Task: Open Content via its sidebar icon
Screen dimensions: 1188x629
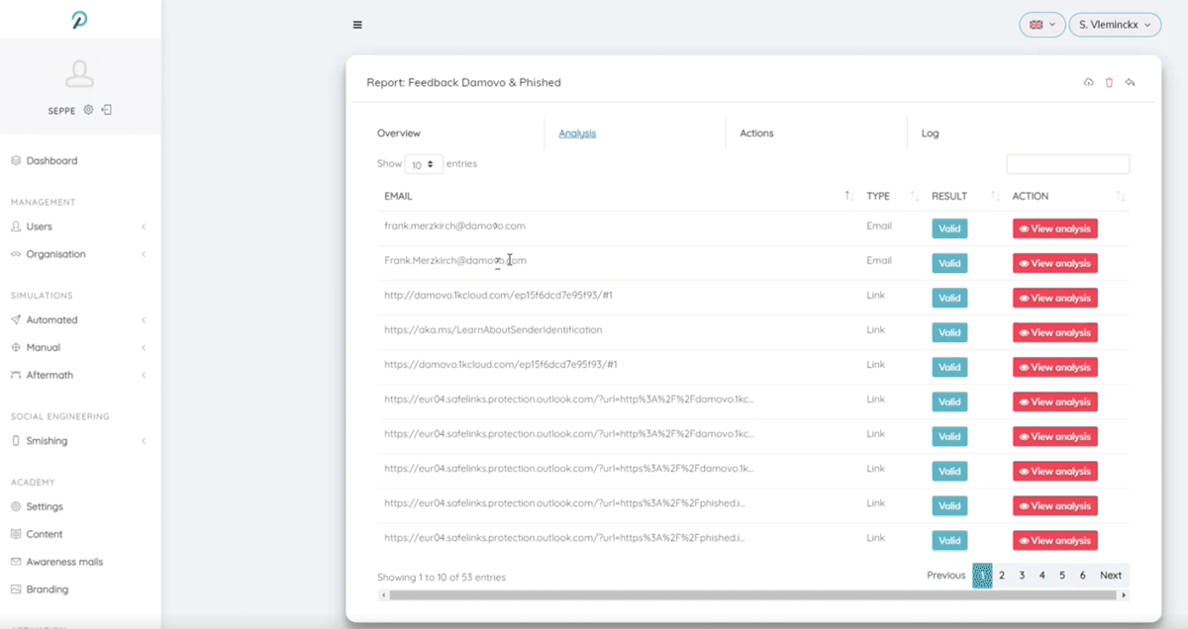Action: 16,534
